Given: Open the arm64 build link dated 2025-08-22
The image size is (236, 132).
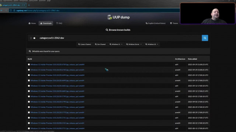Looking at the screenshot, I should (x=57, y=123).
